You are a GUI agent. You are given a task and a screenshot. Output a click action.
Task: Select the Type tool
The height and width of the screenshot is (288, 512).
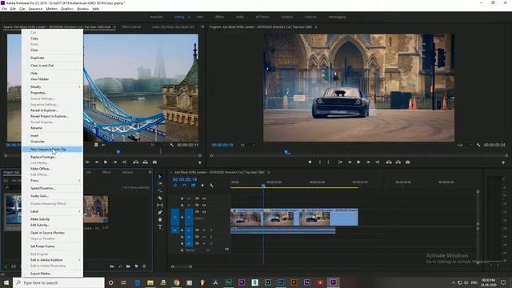[160, 226]
